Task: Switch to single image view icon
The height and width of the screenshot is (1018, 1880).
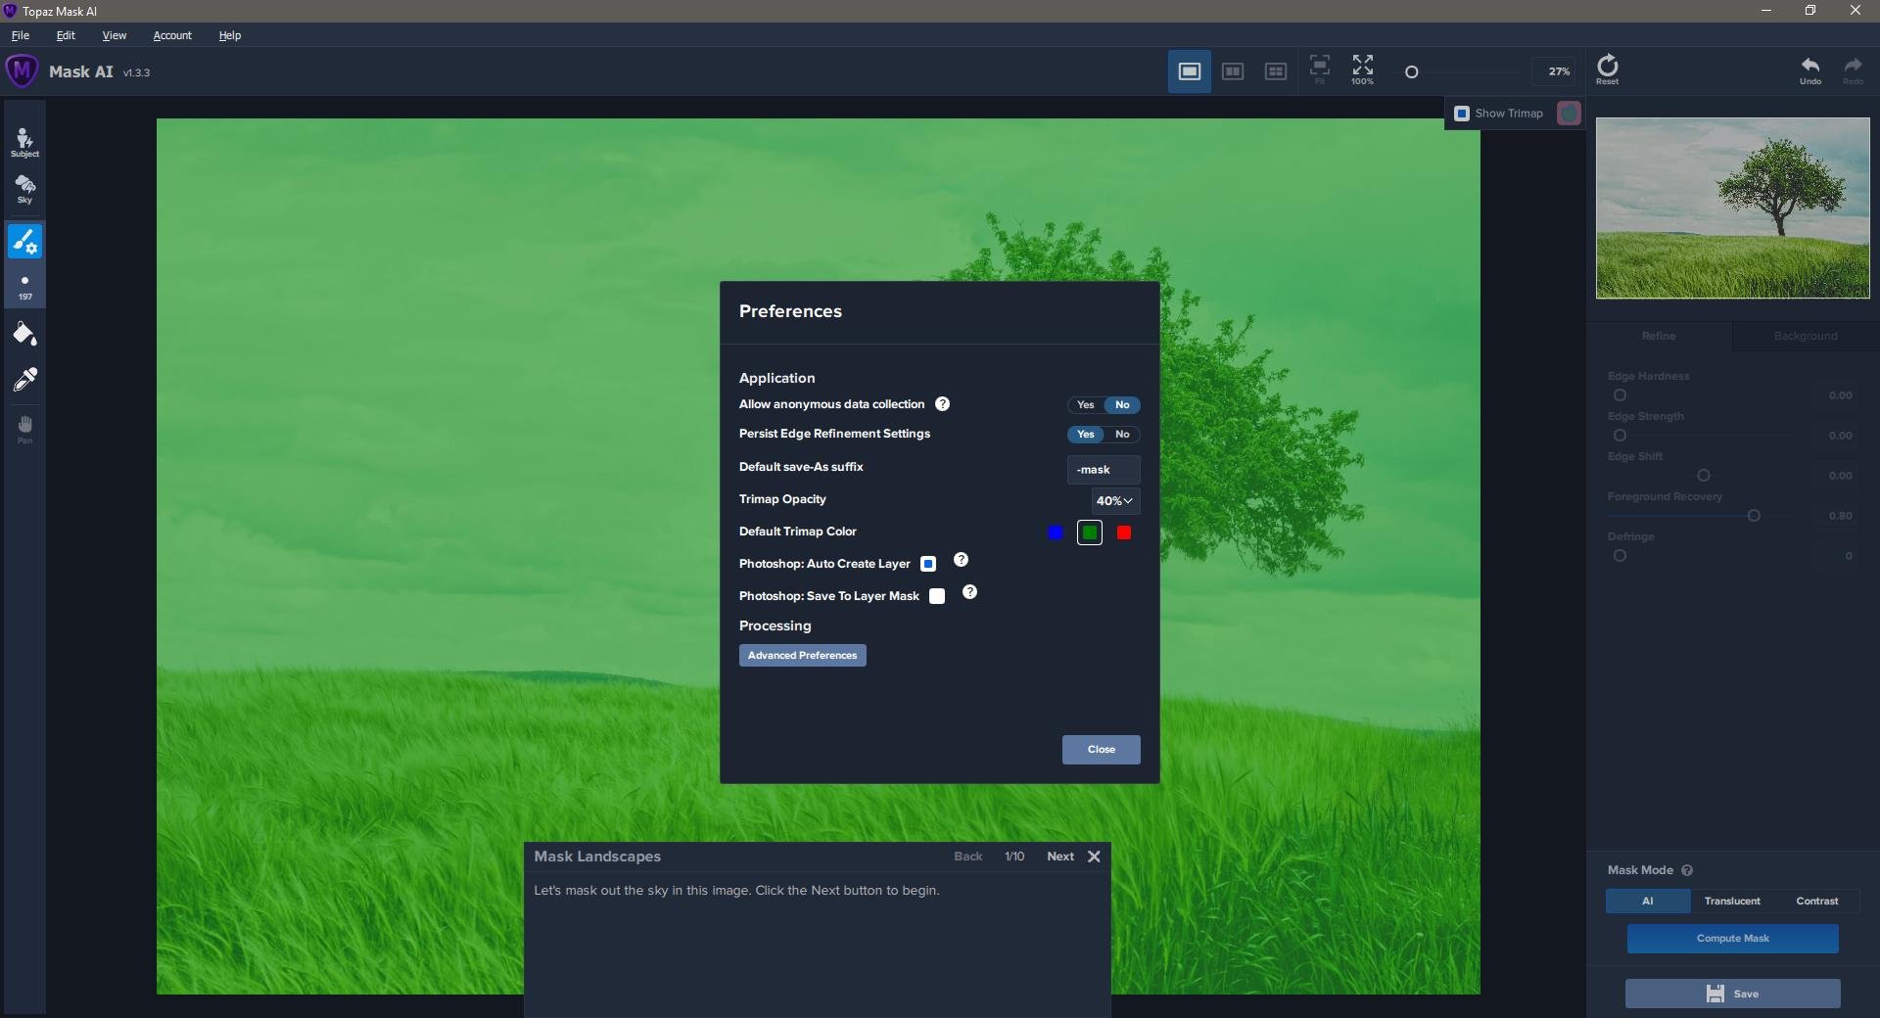Action: pyautogui.click(x=1189, y=71)
